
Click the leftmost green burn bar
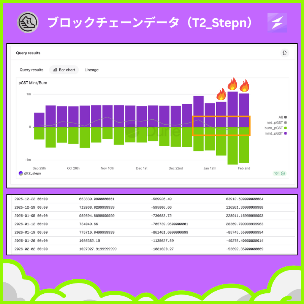point(40,133)
